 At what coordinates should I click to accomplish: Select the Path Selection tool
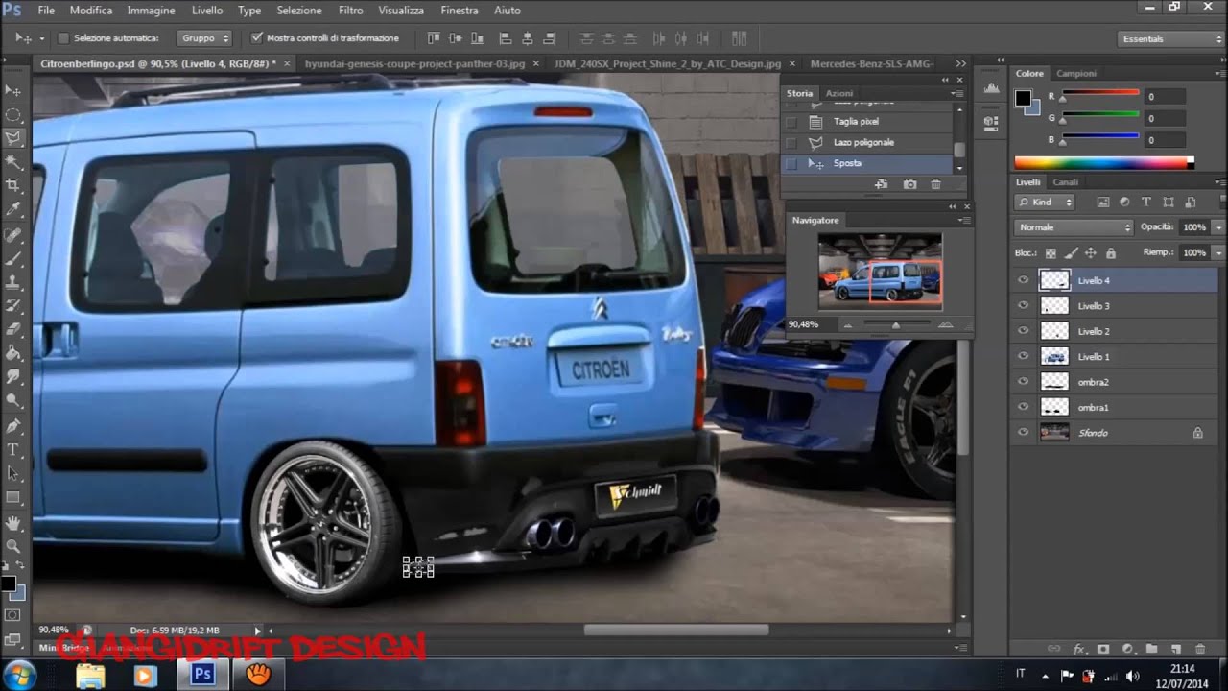tap(13, 474)
